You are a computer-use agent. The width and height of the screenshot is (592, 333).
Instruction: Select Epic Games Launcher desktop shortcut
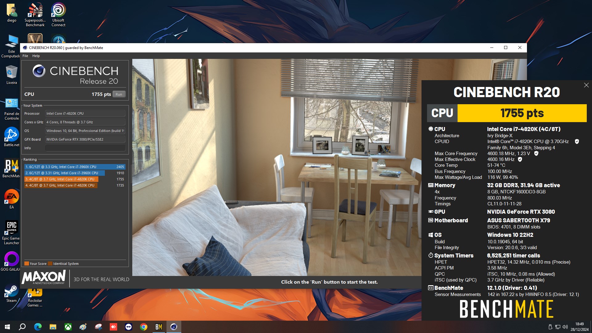12,233
